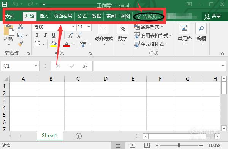Open 单元格样式 cell styles menu
This screenshot has height=149, width=228.
[150, 44]
